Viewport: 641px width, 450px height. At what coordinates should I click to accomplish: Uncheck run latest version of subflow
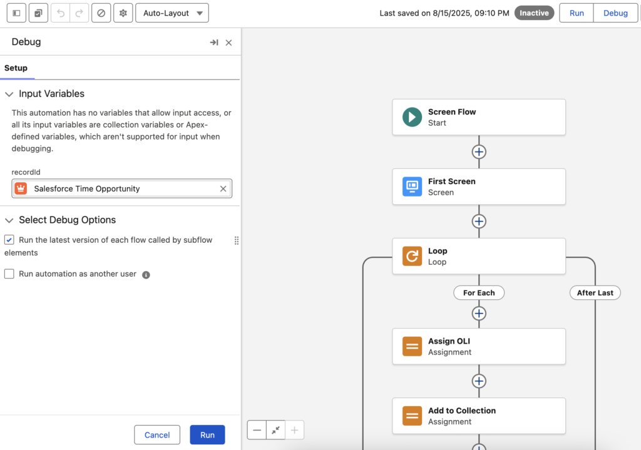(x=9, y=240)
